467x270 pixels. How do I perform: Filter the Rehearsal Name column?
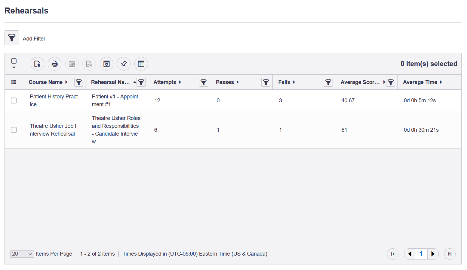[141, 82]
